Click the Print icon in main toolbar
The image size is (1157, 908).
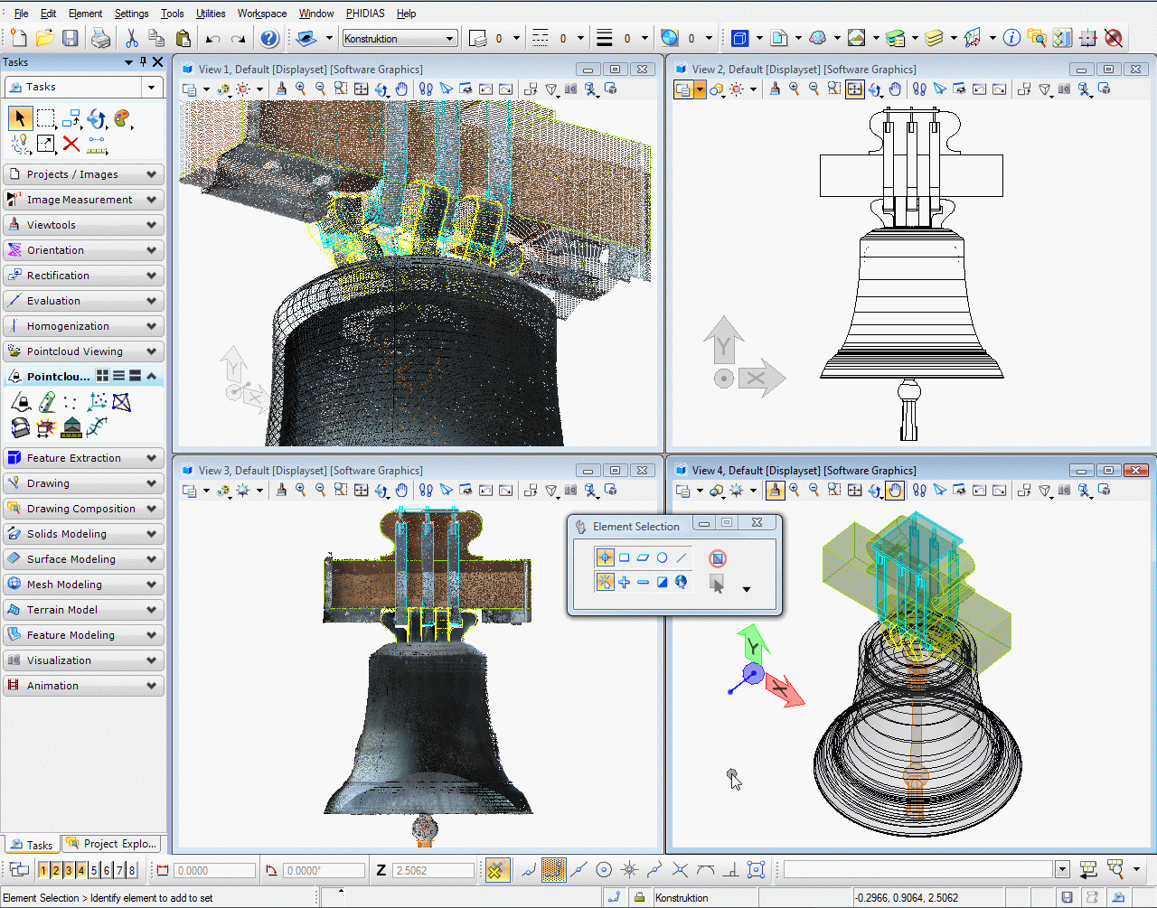[x=101, y=38]
